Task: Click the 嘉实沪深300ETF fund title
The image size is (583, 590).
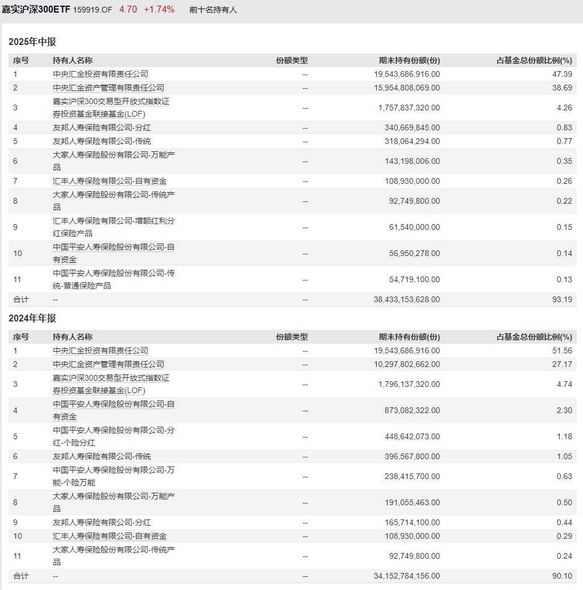Action: tap(36, 10)
